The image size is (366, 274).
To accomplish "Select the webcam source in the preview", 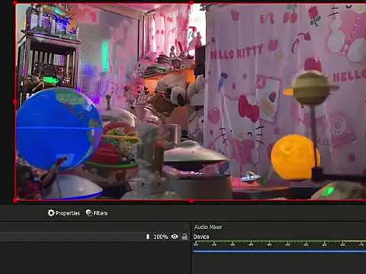I will (191, 102).
